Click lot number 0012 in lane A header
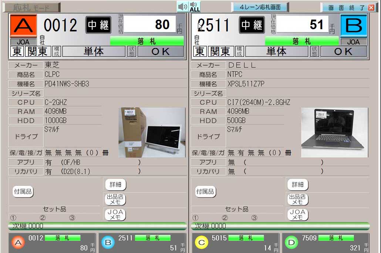381x253 pixels. pyautogui.click(x=60, y=25)
